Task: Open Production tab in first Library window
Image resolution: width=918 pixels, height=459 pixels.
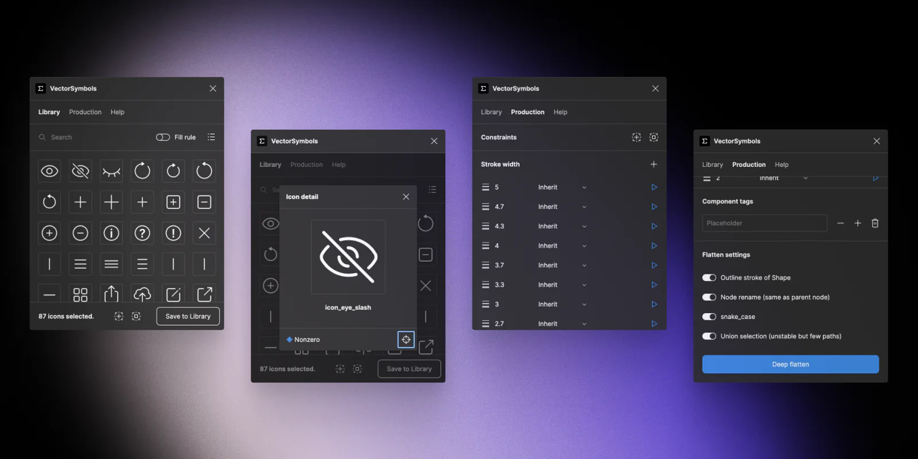Action: click(85, 112)
